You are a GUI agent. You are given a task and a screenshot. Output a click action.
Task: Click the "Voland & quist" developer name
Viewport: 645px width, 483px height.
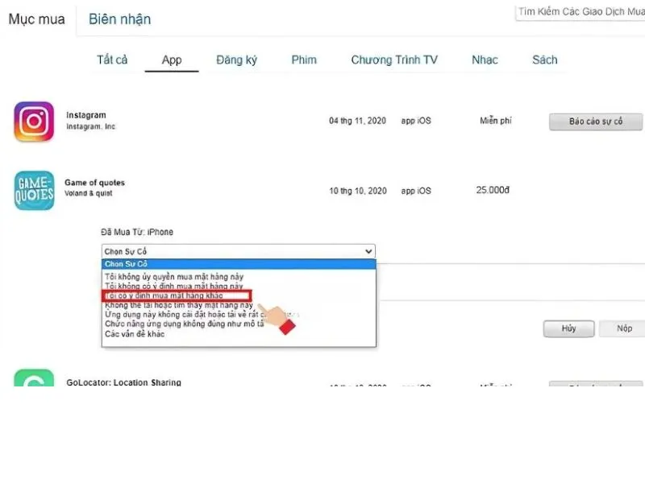89,193
